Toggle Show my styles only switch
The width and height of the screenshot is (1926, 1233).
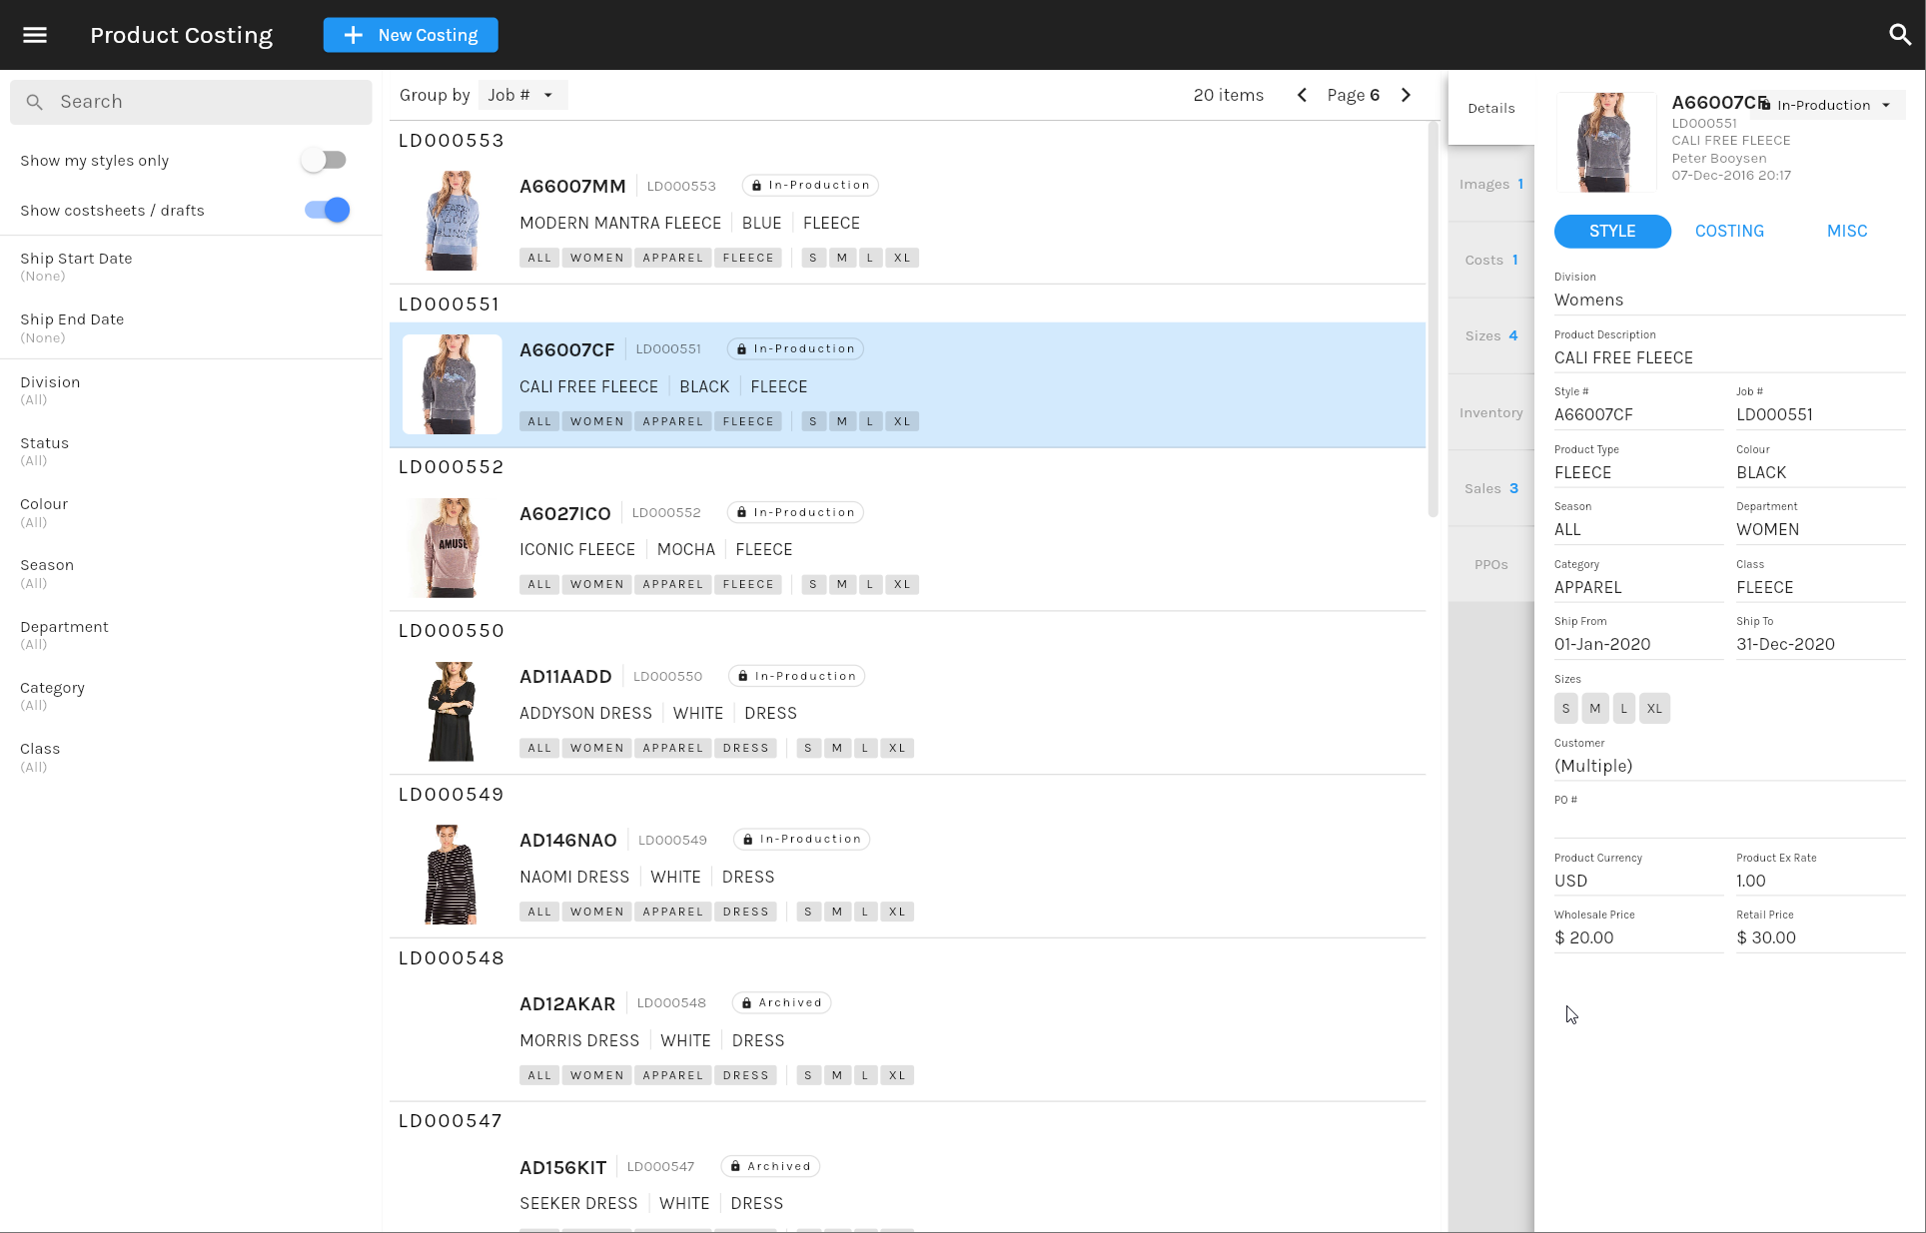pos(325,160)
